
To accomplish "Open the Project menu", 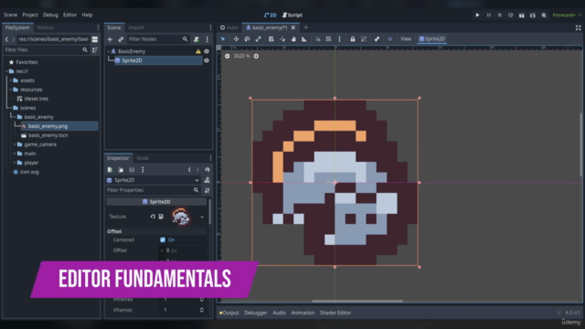I will [x=30, y=15].
